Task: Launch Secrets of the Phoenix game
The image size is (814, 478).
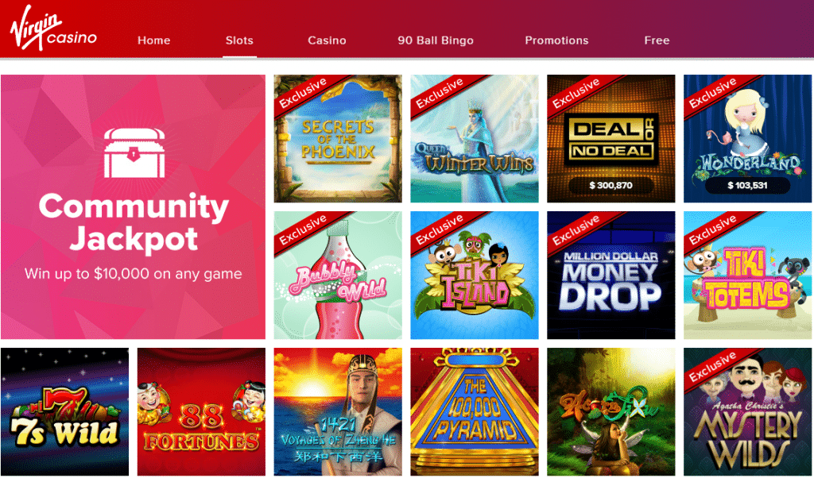Action: pyautogui.click(x=338, y=138)
